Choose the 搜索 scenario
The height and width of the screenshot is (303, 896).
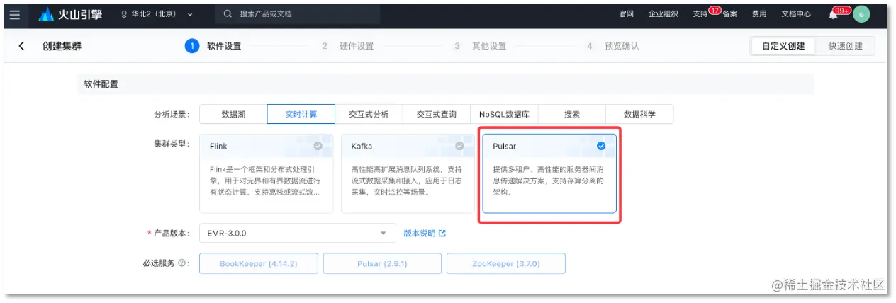pyautogui.click(x=572, y=114)
